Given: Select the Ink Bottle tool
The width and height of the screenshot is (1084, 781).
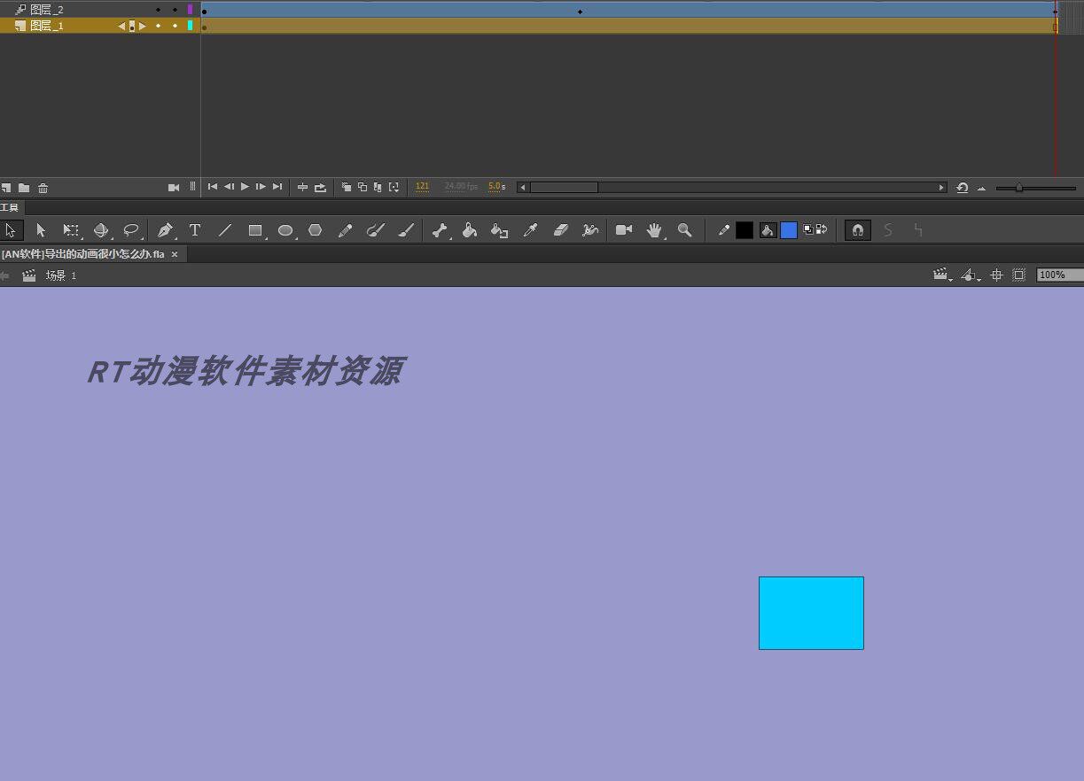Looking at the screenshot, I should click(x=500, y=230).
